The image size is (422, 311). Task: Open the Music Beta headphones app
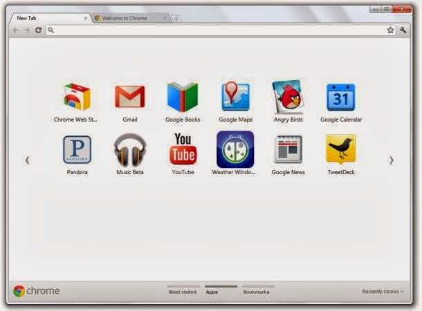click(x=130, y=150)
